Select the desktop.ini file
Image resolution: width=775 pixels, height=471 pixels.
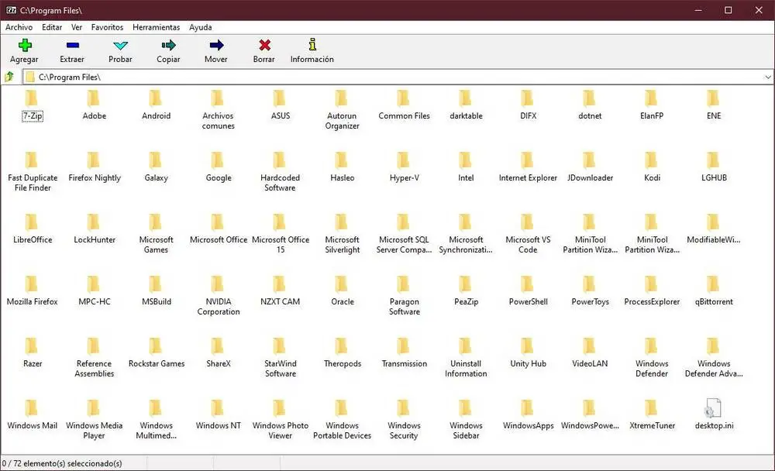714,409
